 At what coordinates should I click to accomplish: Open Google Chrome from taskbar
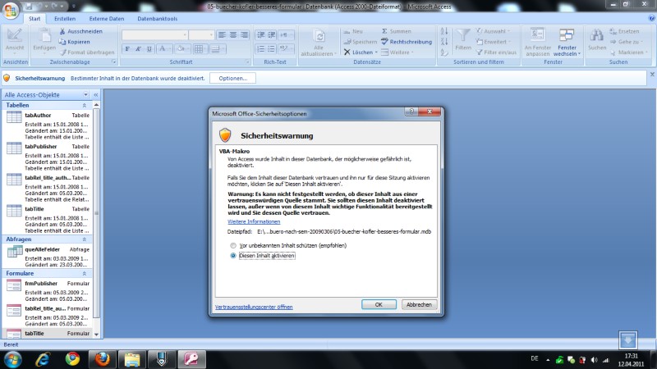pyautogui.click(x=72, y=359)
